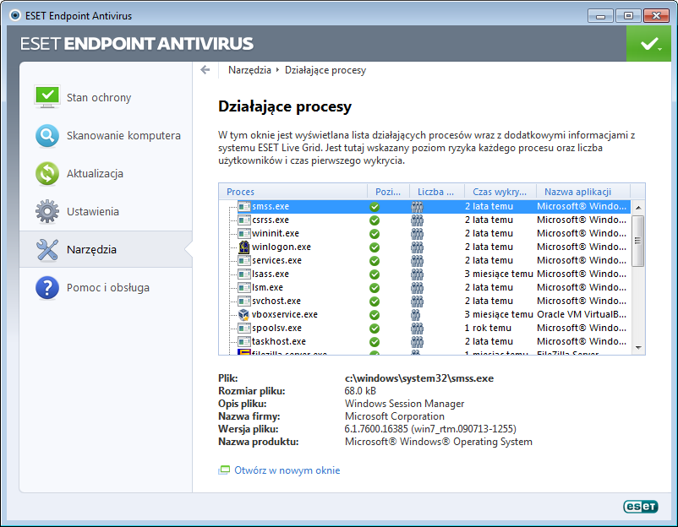This screenshot has height=527, width=678.
Task: Open the Stan ochrony section
Action: pyautogui.click(x=106, y=97)
